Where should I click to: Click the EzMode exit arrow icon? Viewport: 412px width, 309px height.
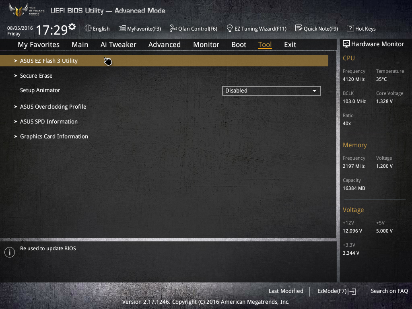click(352, 291)
